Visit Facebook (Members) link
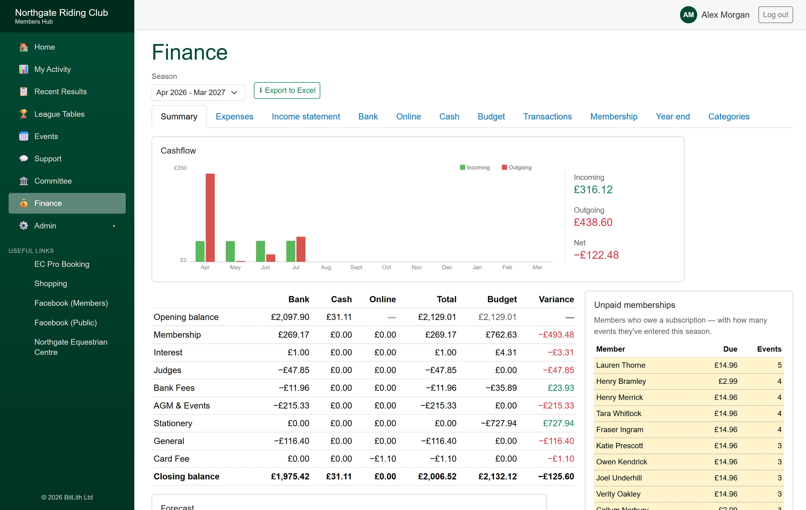Image resolution: width=806 pixels, height=510 pixels. tap(71, 303)
